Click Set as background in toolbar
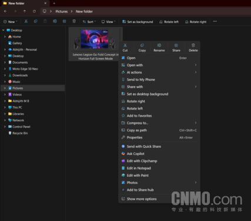The width and height of the screenshot is (251, 221). (x=138, y=22)
